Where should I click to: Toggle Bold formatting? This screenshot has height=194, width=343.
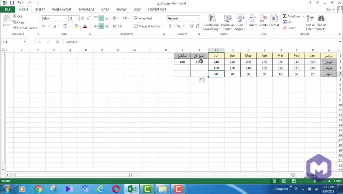point(44,26)
